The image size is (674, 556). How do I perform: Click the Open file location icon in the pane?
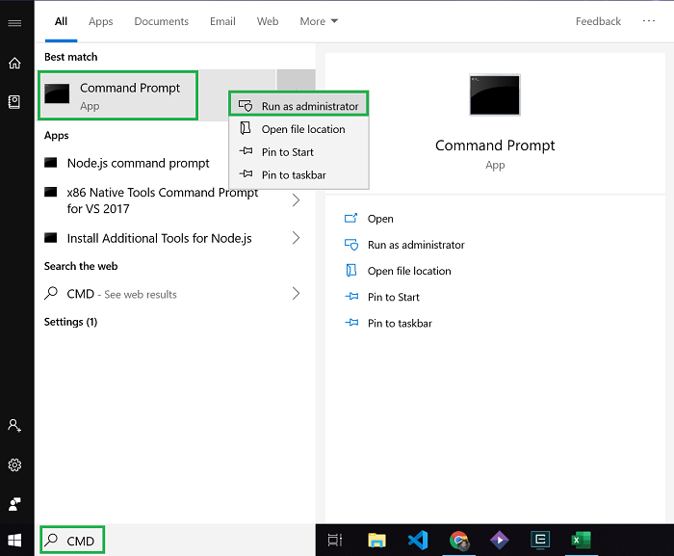(x=351, y=271)
